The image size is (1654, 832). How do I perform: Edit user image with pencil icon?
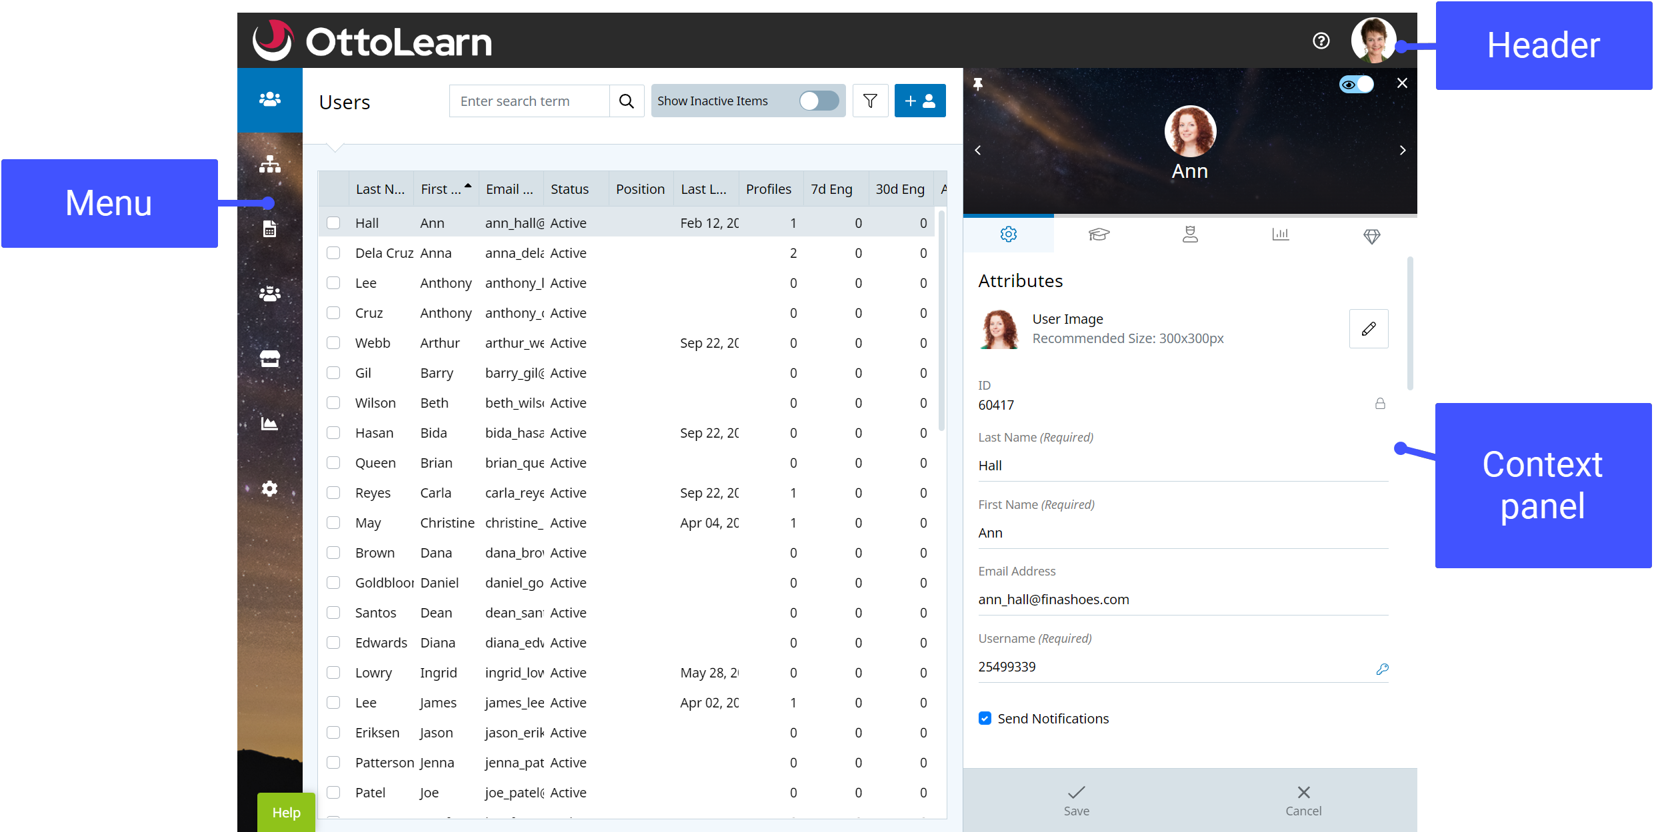tap(1369, 328)
